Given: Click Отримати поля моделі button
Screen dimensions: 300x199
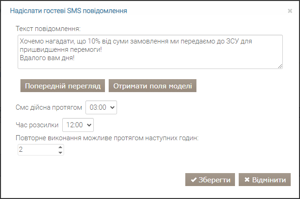Looking at the screenshot, I should [152, 86].
